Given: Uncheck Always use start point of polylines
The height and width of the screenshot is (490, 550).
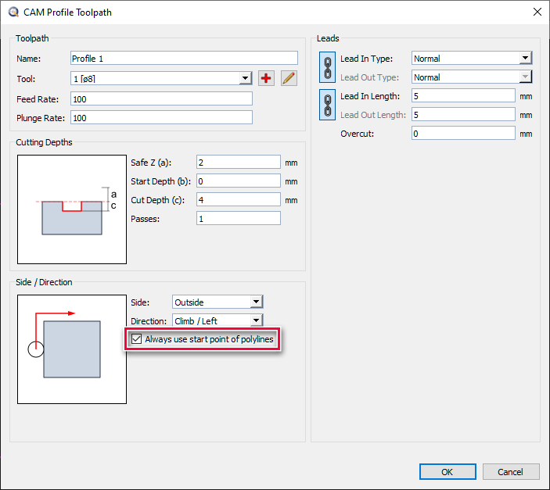Looking at the screenshot, I should (x=137, y=339).
